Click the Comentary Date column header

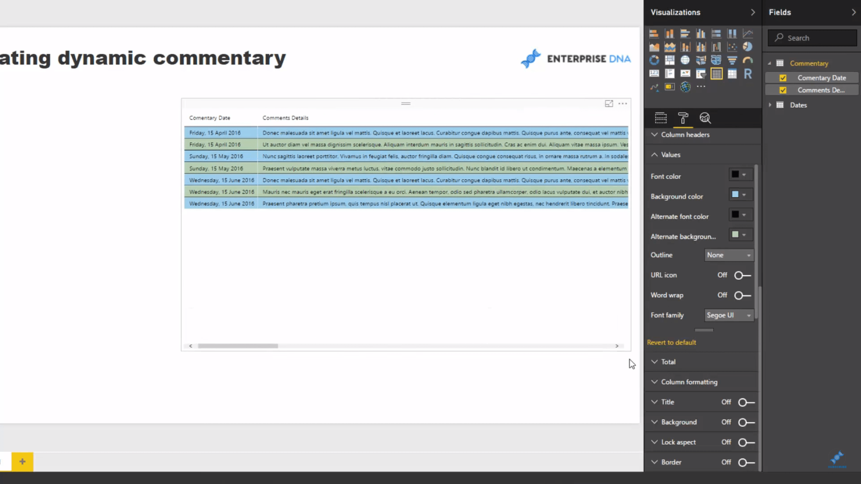(210, 118)
